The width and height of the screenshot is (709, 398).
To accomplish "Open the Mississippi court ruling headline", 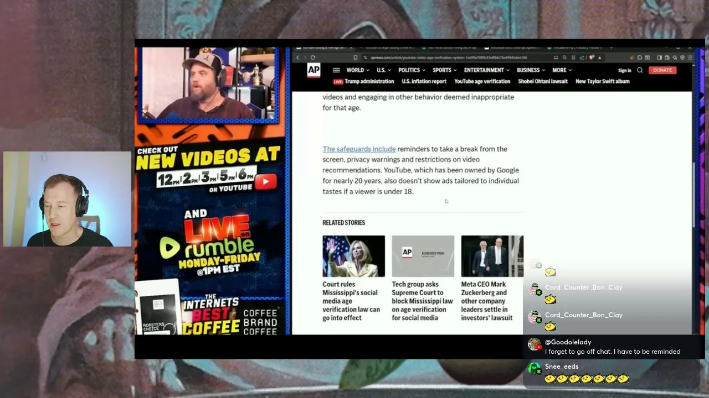I will point(351,301).
